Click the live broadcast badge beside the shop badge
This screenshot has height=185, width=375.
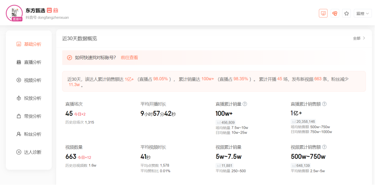55,10
